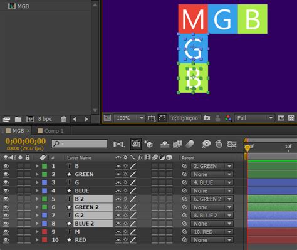Toggle Region of Interest icon

pos(281,118)
